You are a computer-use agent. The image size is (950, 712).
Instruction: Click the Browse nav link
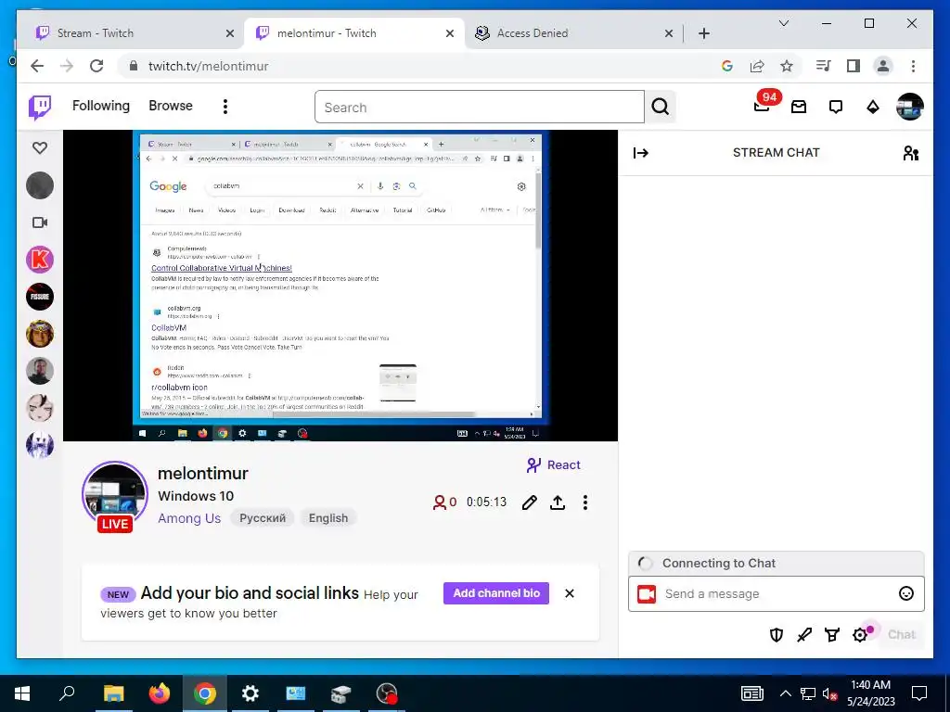171,106
